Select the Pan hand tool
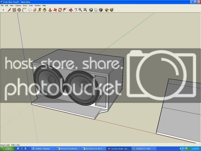The width and height of the screenshot is (201, 151). [x=76, y=10]
